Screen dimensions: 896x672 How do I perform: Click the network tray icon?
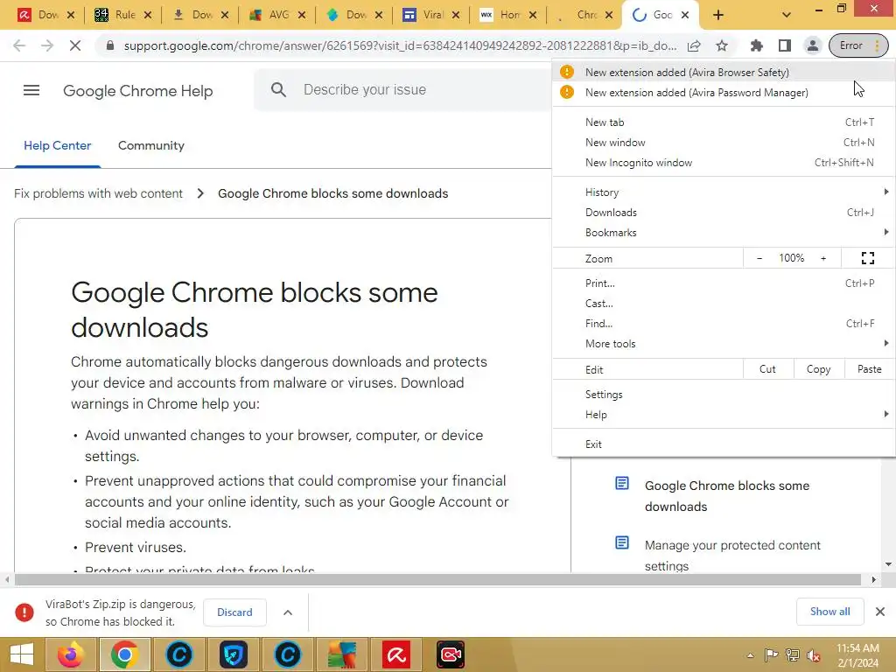point(793,654)
